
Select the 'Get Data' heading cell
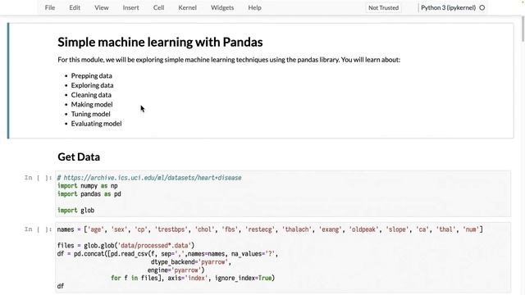tap(79, 157)
